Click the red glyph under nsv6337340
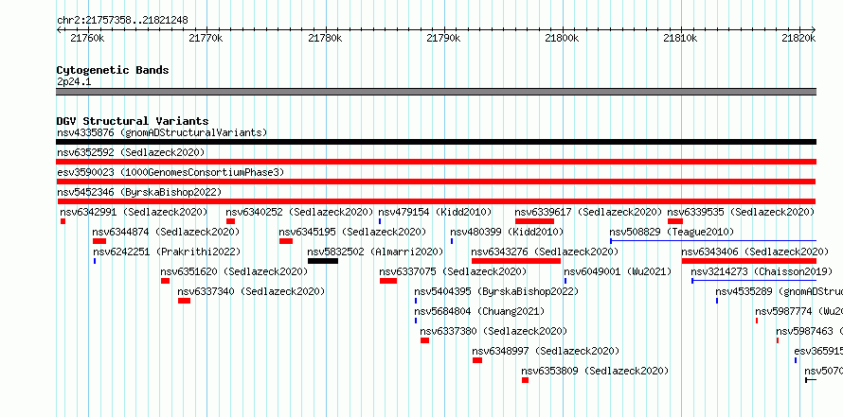Viewport: 843px width, 417px height. pyautogui.click(x=185, y=301)
